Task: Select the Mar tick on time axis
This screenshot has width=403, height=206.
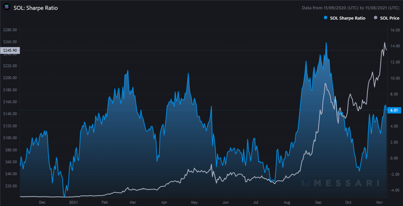Action: click(x=133, y=202)
